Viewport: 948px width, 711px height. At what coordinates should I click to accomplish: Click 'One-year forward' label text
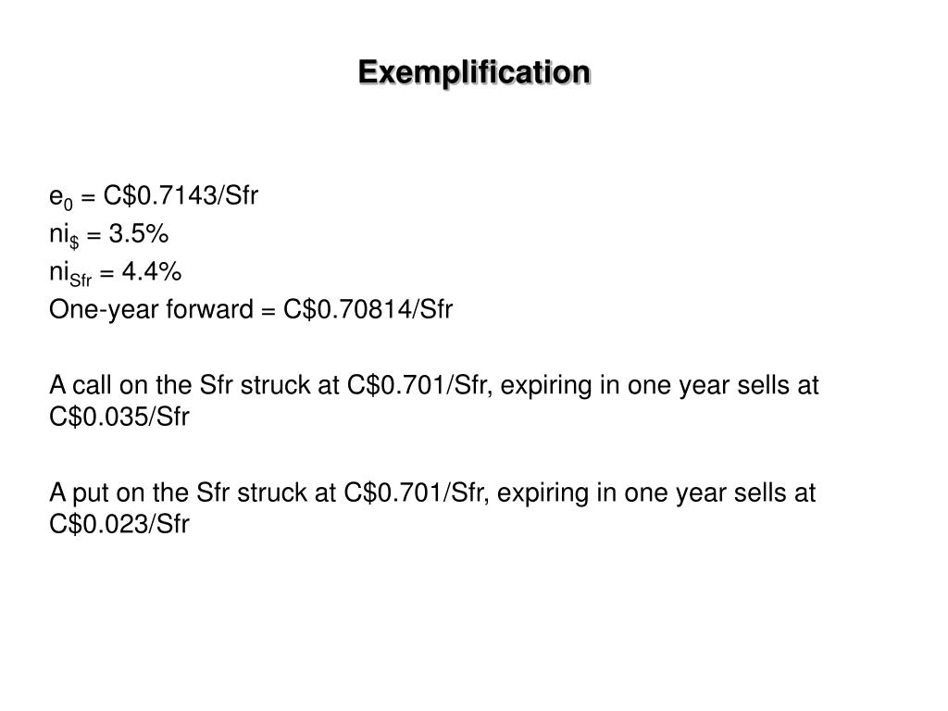pyautogui.click(x=151, y=309)
